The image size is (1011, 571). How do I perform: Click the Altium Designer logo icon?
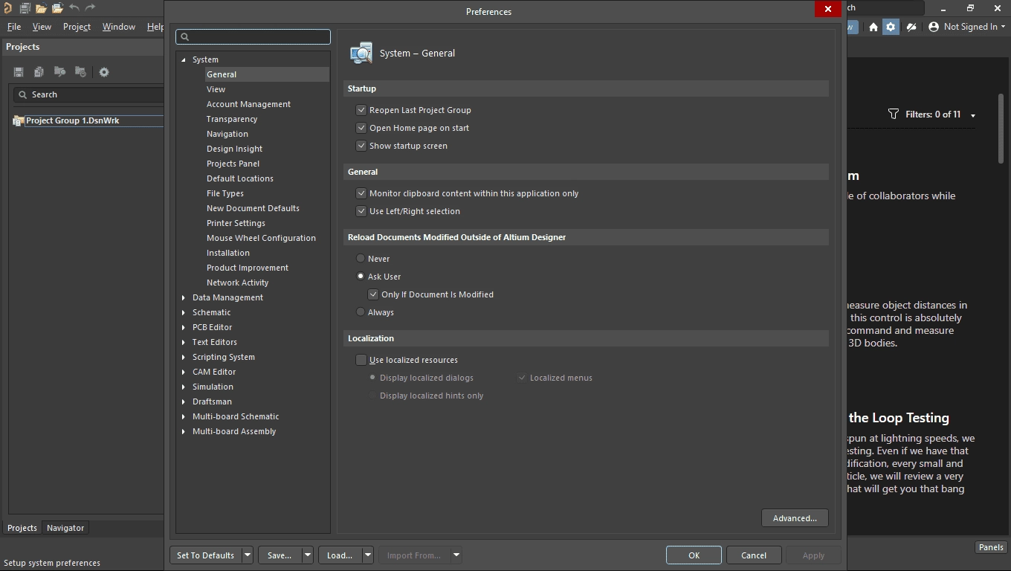[x=7, y=8]
